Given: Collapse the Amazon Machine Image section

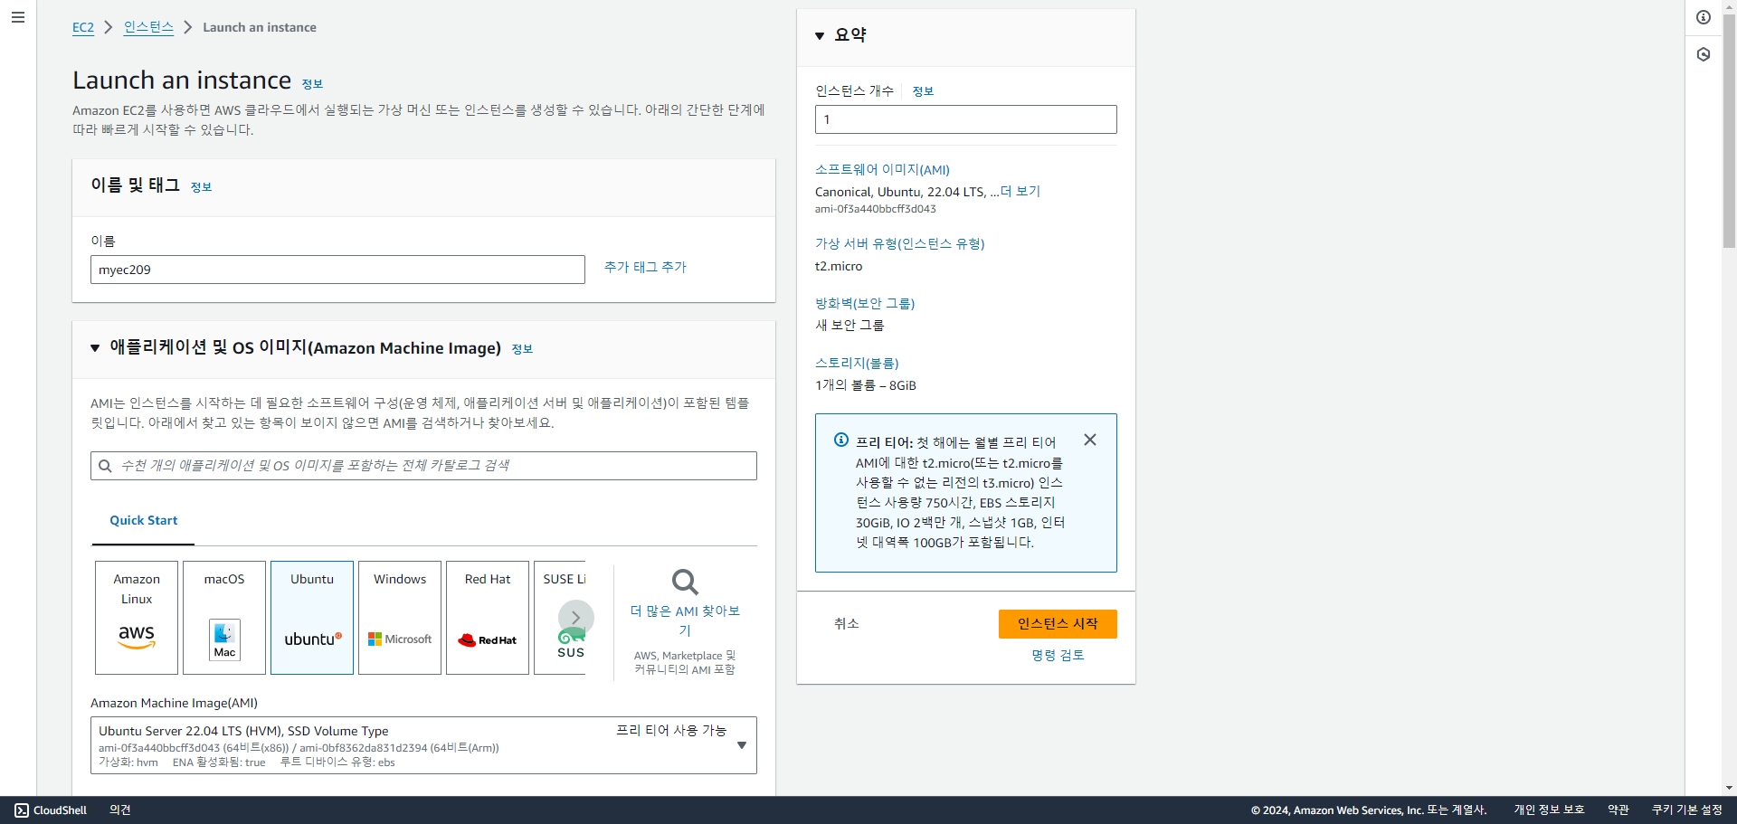Looking at the screenshot, I should pyautogui.click(x=95, y=348).
